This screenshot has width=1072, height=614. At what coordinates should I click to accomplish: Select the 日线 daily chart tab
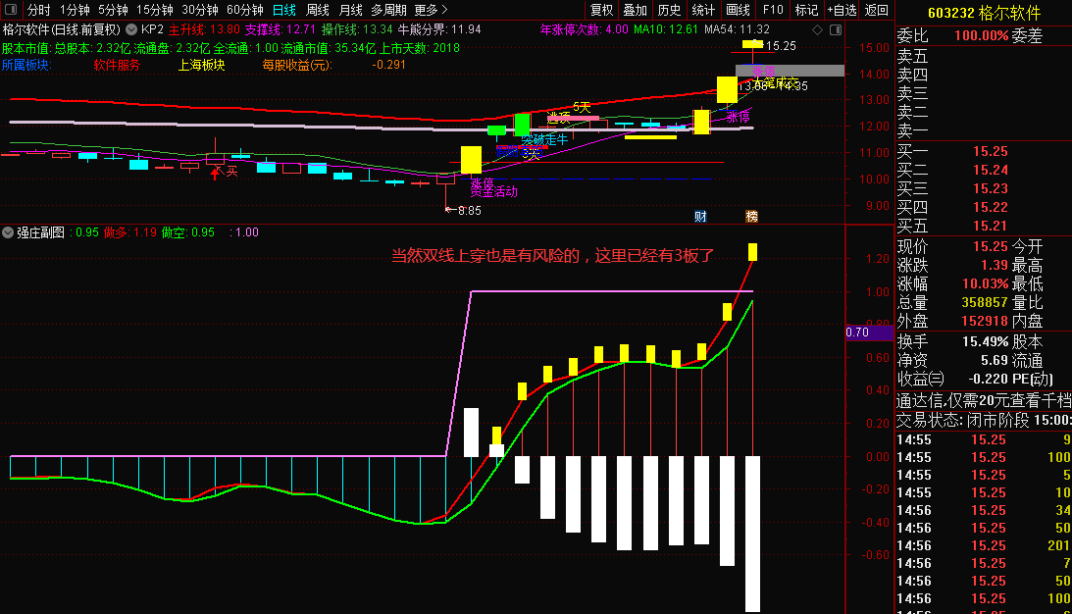pos(283,10)
